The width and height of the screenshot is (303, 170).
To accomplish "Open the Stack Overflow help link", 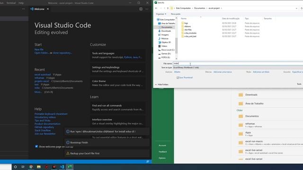I will coord(43,130).
